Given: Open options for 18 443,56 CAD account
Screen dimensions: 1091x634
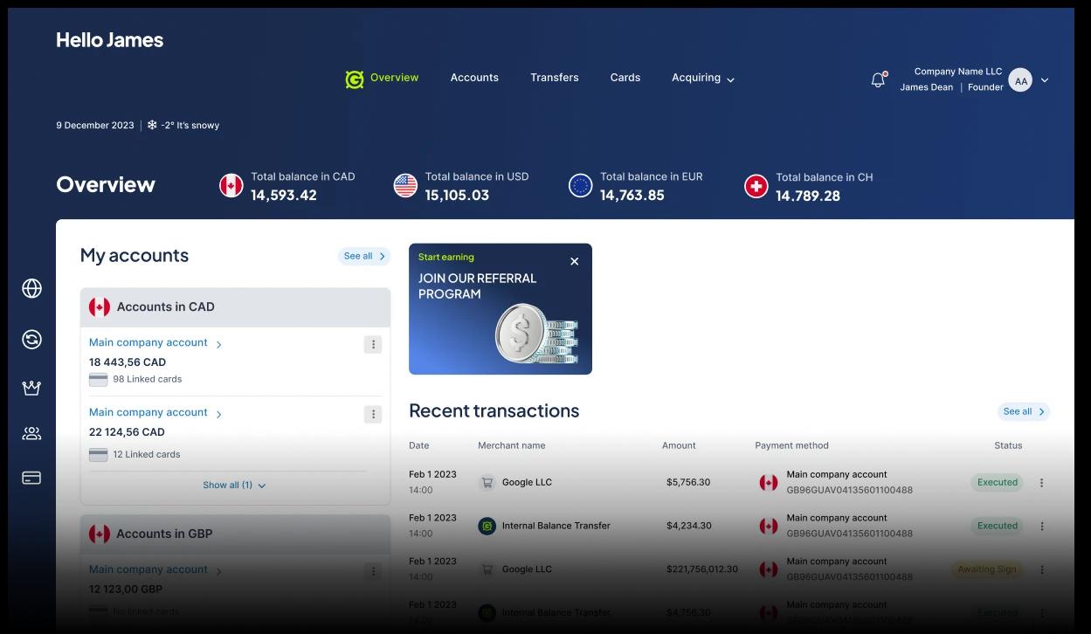Looking at the screenshot, I should click(x=373, y=345).
